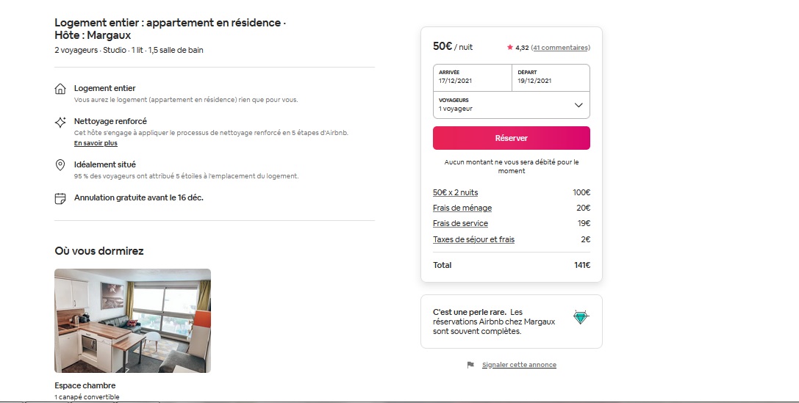
Task: Click Signaler cette annonce link
Action: [519, 365]
